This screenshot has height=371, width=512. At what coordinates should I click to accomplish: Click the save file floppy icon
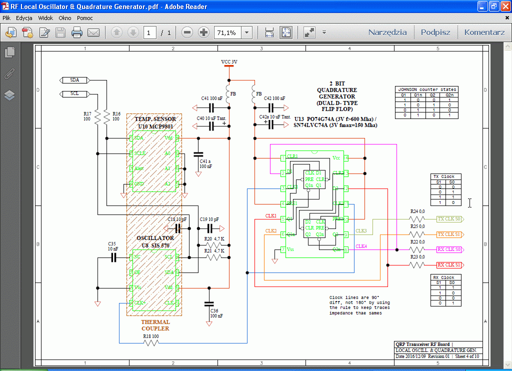(60, 33)
